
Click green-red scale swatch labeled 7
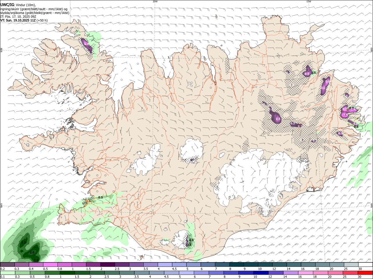pyautogui.click(x=216, y=273)
